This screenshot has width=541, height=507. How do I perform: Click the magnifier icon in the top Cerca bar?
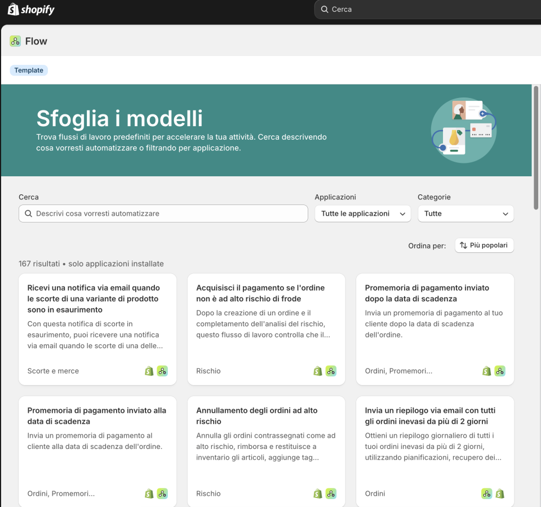tap(325, 10)
